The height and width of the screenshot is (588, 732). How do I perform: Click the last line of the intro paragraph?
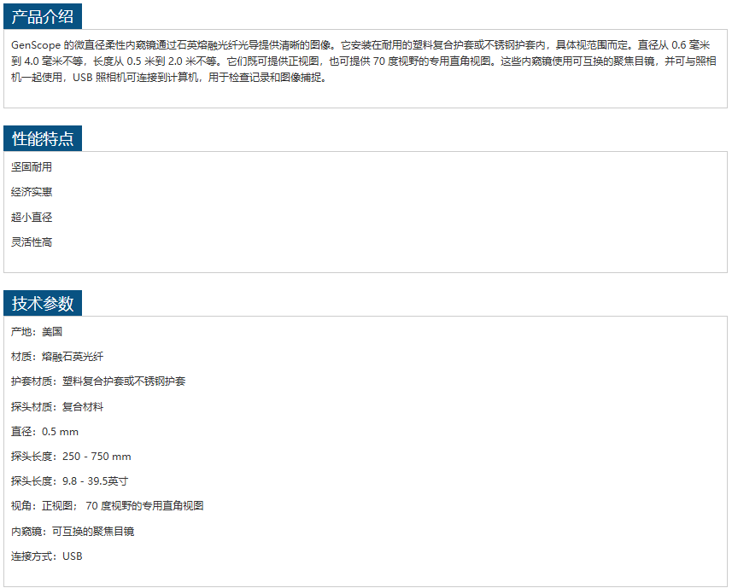pos(171,78)
